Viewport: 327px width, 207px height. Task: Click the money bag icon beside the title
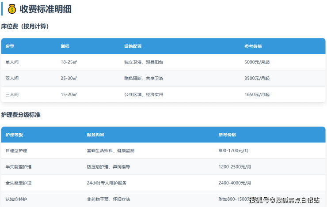(x=12, y=8)
